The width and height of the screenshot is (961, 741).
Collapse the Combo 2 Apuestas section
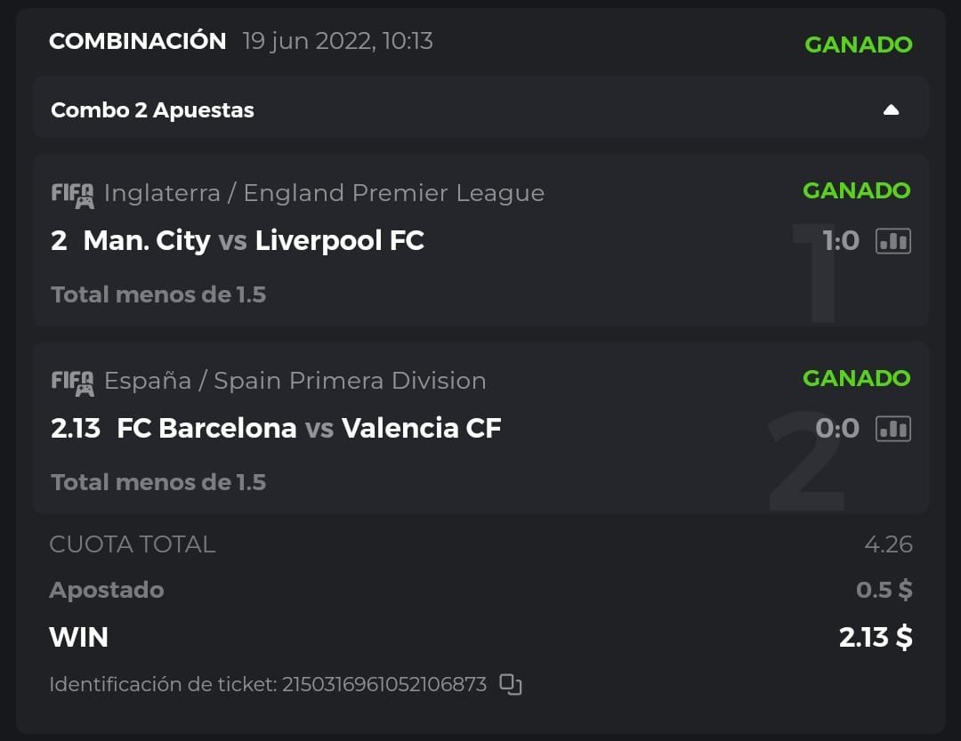tap(891, 110)
